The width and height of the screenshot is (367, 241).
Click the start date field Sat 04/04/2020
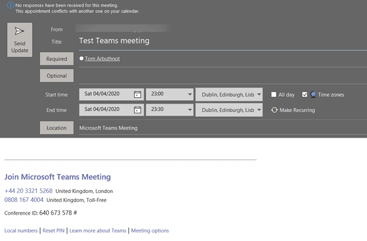[112, 94]
